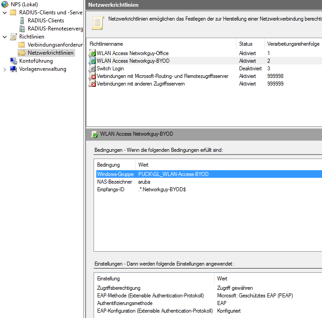Collapse the Richtlinien tree node
The height and width of the screenshot is (318, 322).
tap(5, 37)
